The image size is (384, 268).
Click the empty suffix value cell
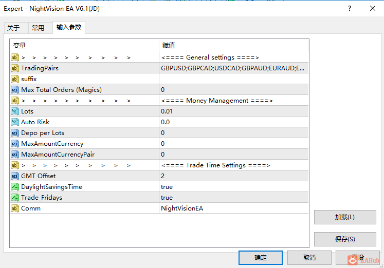click(233, 79)
